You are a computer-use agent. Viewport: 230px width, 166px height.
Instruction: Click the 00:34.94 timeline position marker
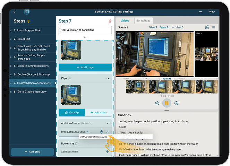coord(167,79)
